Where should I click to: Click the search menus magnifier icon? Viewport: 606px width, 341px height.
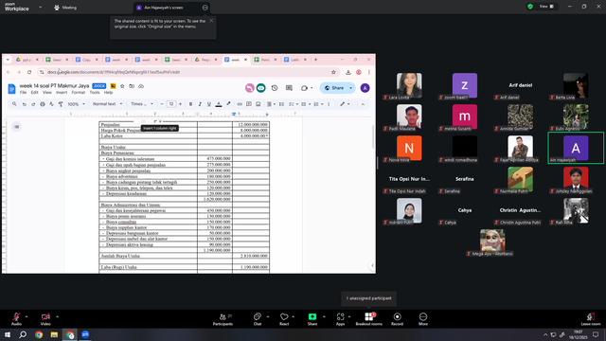pos(14,104)
